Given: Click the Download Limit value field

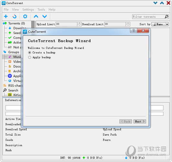Looking at the screenshot, I should pos(115,24).
